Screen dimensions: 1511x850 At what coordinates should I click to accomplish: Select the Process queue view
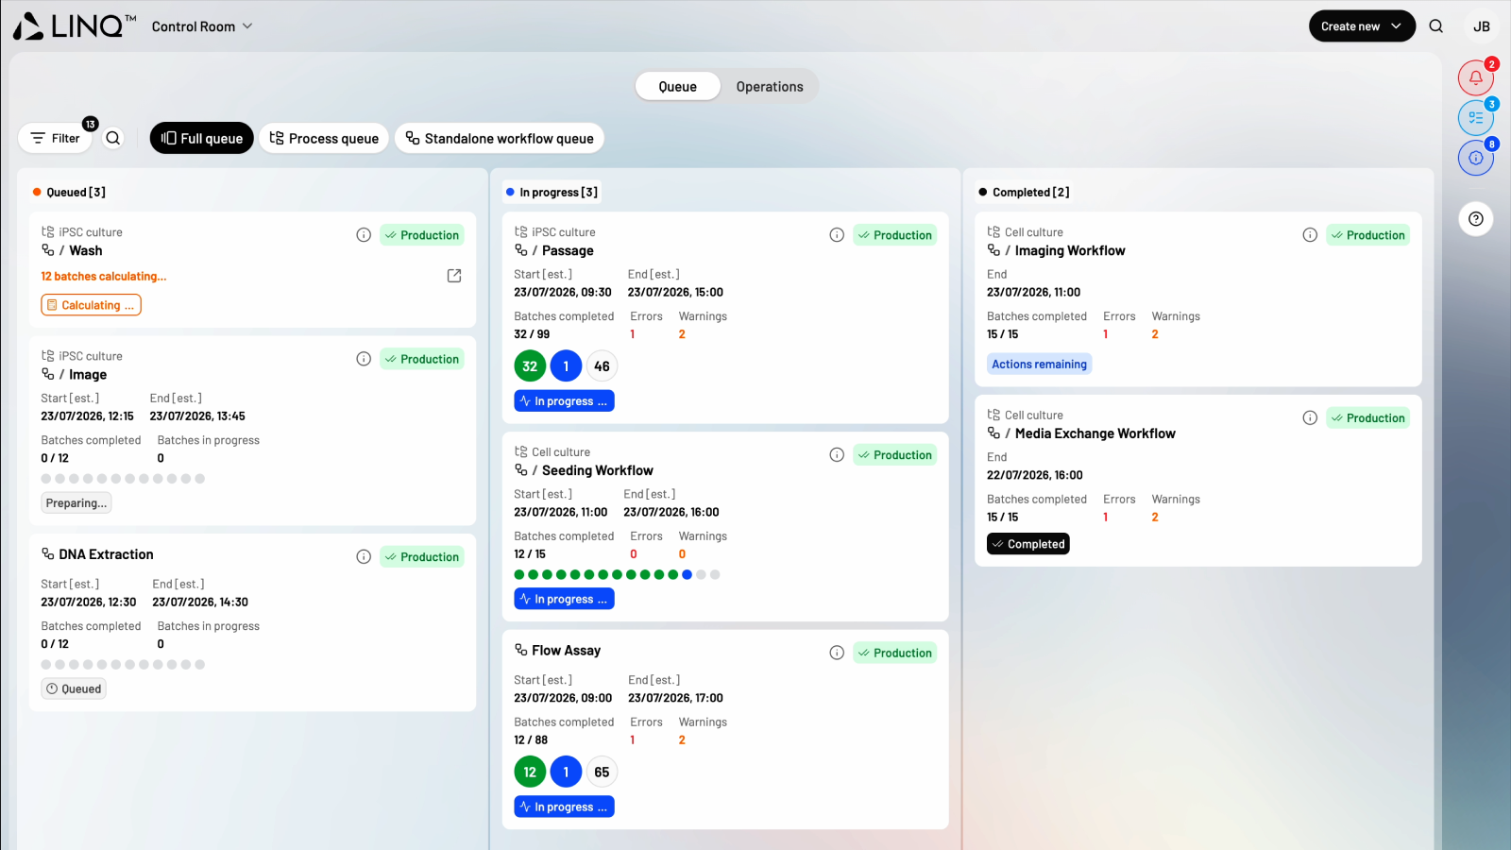coord(324,138)
